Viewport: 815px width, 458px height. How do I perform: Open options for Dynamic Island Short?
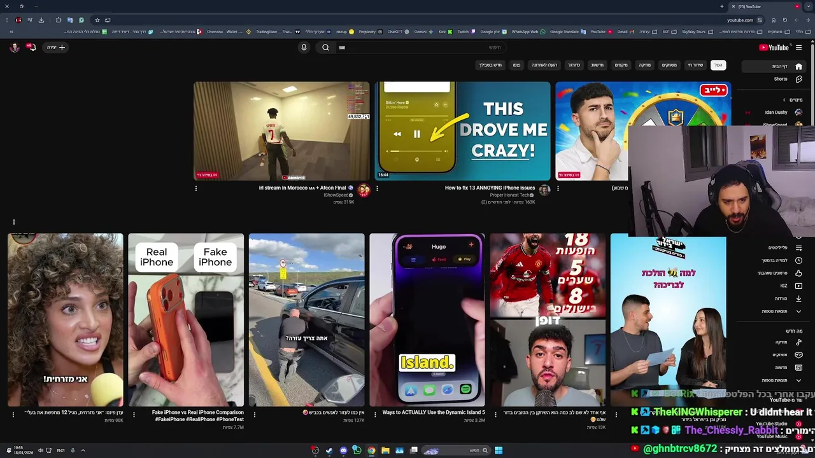point(375,415)
